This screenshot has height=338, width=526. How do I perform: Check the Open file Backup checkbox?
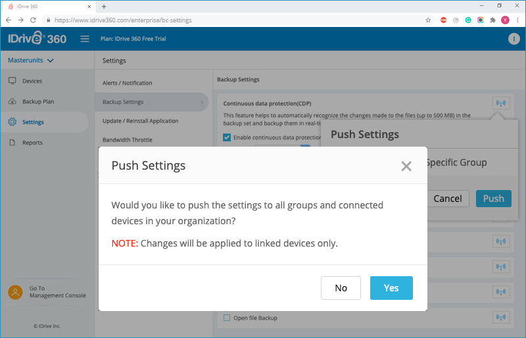(x=227, y=318)
